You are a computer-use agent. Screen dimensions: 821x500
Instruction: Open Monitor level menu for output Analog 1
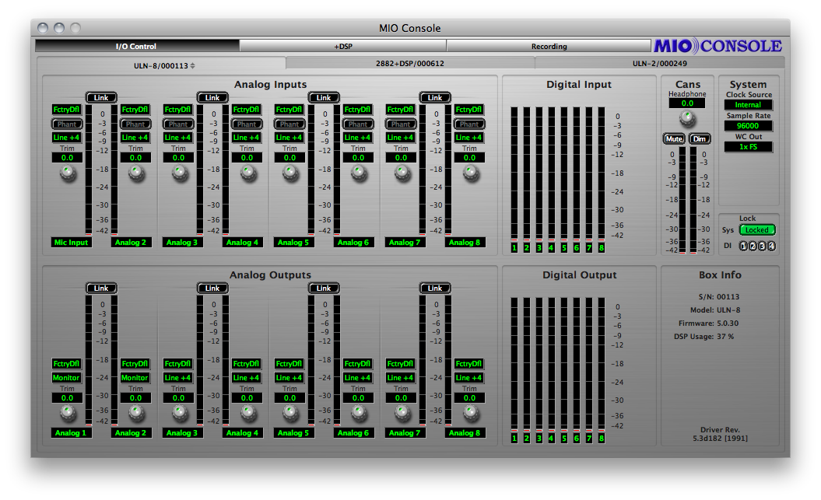click(x=66, y=378)
